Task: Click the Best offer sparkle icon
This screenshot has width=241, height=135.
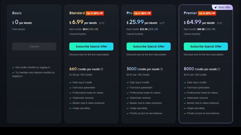Action: 215,7
